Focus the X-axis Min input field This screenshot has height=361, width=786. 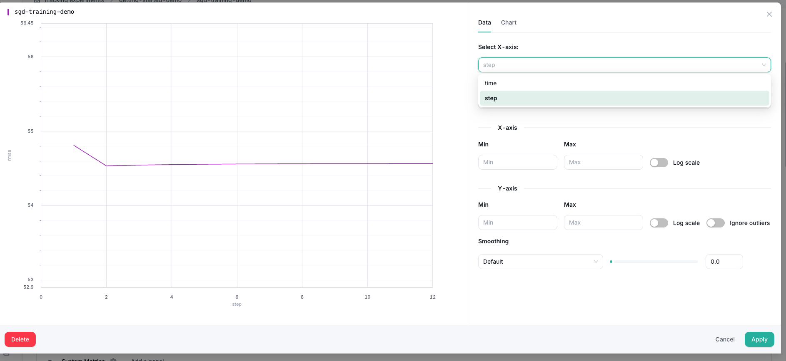pos(517,162)
